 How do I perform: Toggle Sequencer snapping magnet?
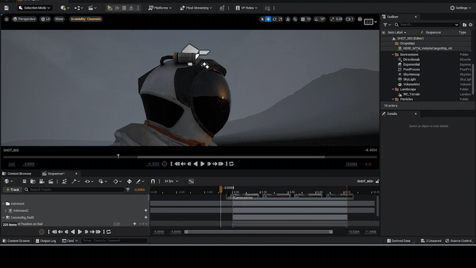(x=153, y=182)
